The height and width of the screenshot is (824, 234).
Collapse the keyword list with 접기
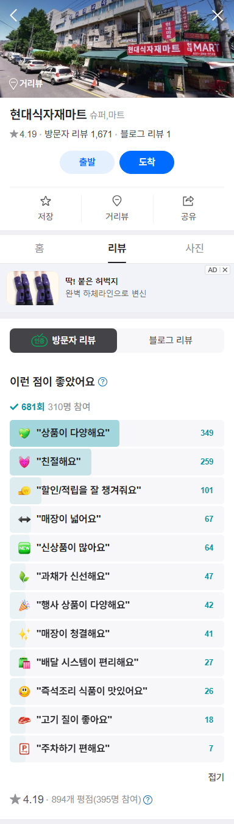tap(216, 777)
